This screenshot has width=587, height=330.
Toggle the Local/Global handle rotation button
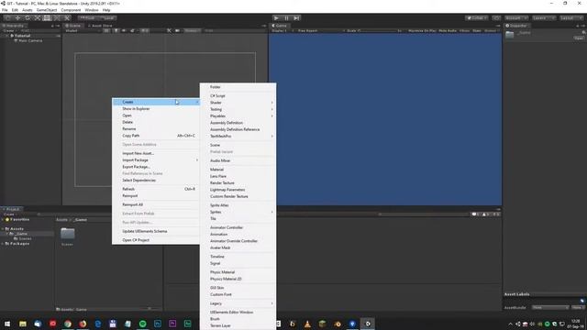click(x=107, y=18)
